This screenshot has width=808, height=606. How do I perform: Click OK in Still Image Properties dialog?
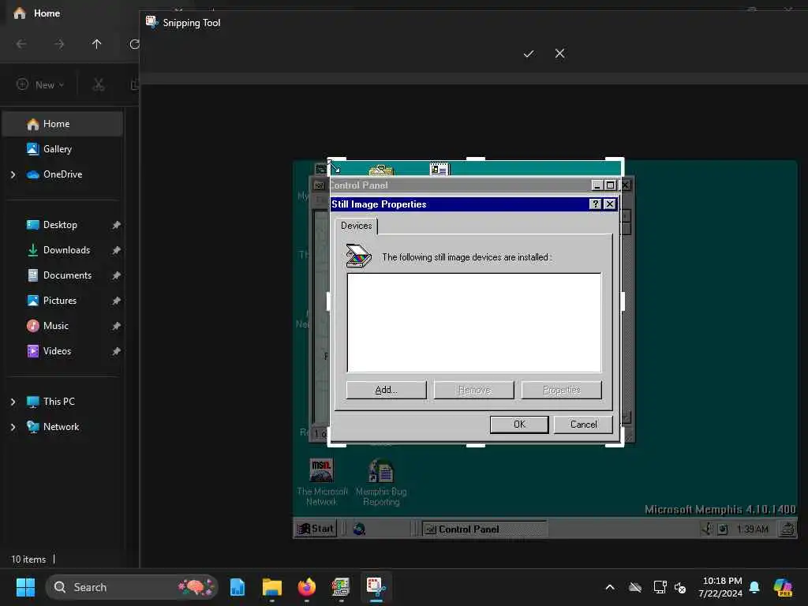(519, 425)
